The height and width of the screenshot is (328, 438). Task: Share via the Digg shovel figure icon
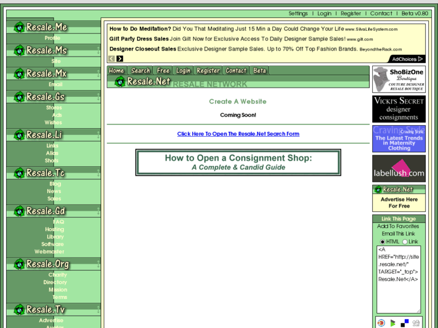click(416, 323)
